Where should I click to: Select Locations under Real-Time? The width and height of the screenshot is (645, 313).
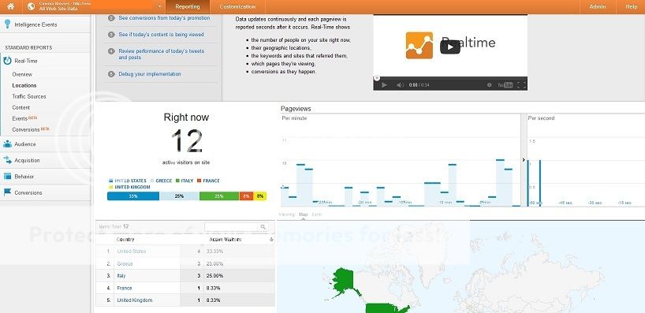[x=24, y=86]
